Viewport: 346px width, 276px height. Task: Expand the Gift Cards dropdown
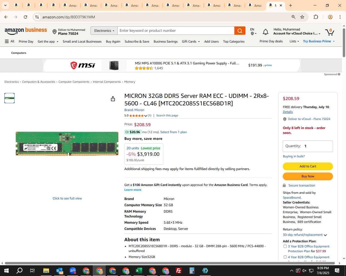[x=191, y=42]
